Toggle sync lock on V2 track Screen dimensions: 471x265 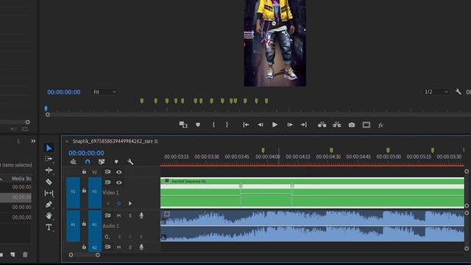(x=107, y=172)
